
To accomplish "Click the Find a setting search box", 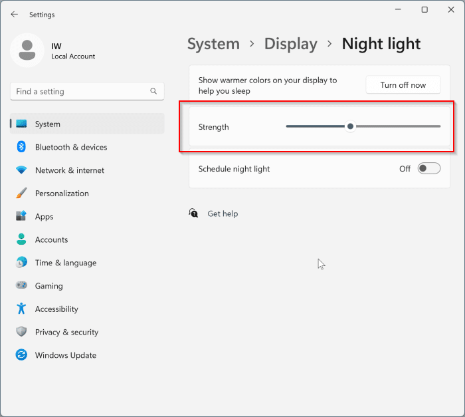I will (x=87, y=91).
